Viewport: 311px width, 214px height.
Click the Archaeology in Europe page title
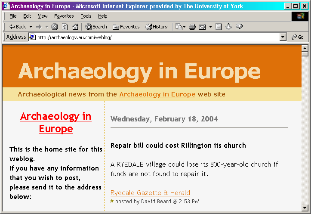click(x=139, y=71)
